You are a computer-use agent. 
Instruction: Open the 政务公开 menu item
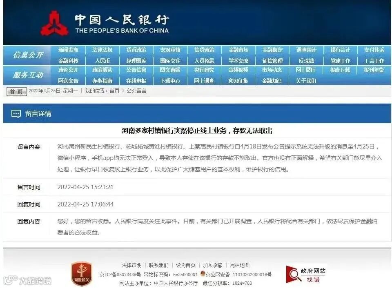[68, 70]
